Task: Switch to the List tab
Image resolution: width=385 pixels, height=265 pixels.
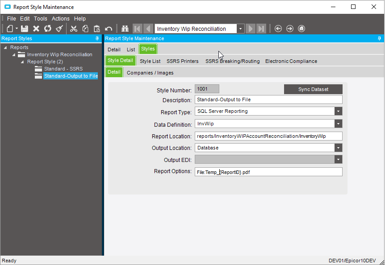Action: tap(131, 50)
